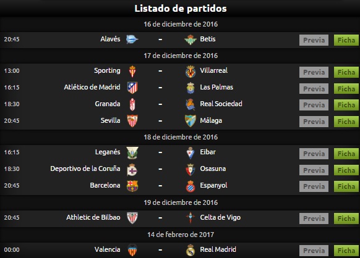Viewport: 360px width, 258px height.
Task: Click the 18 de diciembre de 2016 header
Action: pos(181,137)
